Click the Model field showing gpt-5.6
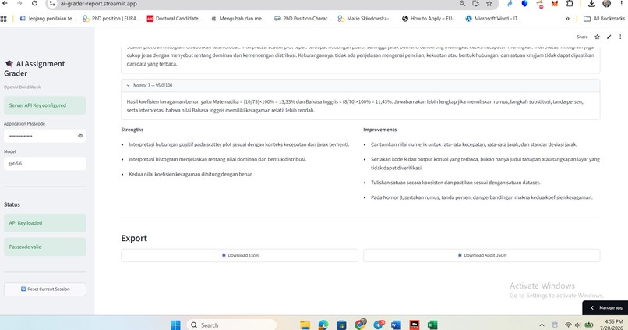The height and width of the screenshot is (330, 628). click(x=45, y=164)
